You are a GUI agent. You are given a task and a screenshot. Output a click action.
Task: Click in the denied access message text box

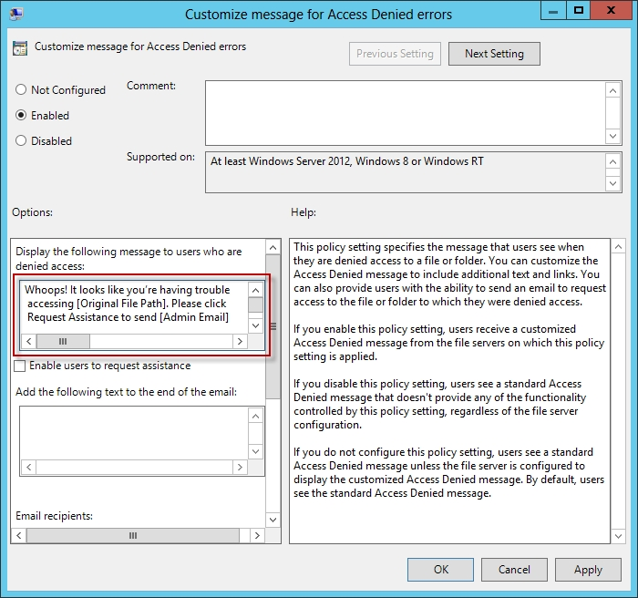pyautogui.click(x=133, y=304)
